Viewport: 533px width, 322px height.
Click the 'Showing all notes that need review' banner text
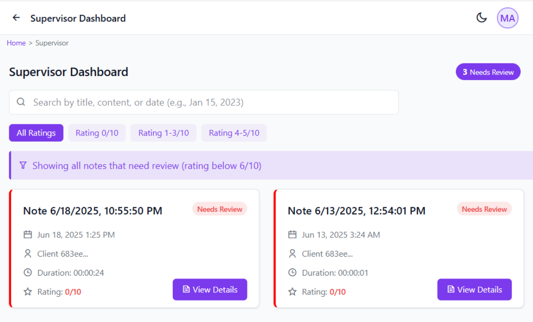(147, 166)
